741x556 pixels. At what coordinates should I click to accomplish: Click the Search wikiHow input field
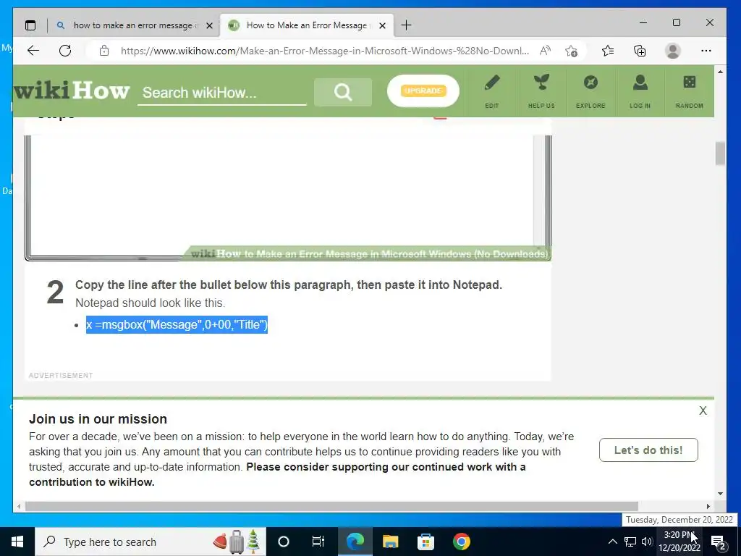click(221, 92)
